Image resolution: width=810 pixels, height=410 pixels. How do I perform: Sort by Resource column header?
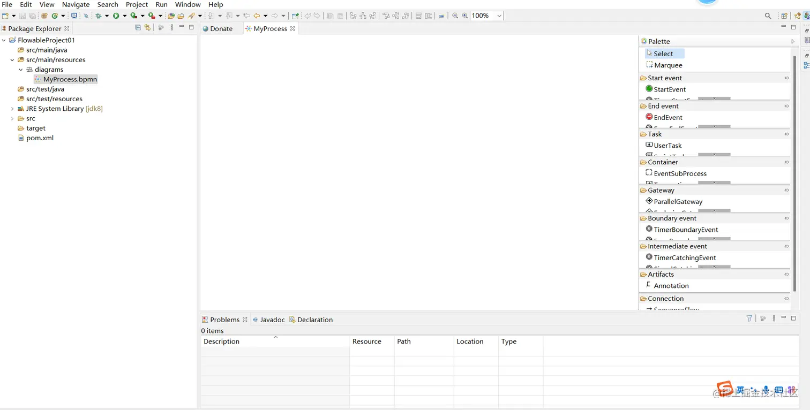pos(372,341)
